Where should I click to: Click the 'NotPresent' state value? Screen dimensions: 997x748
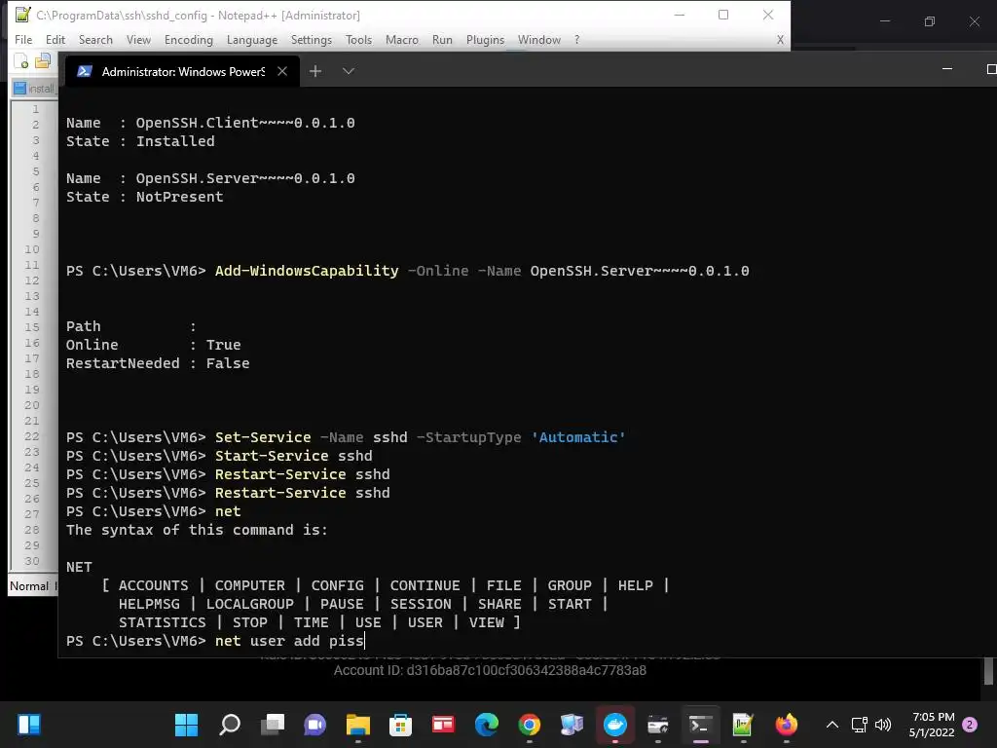(x=179, y=197)
